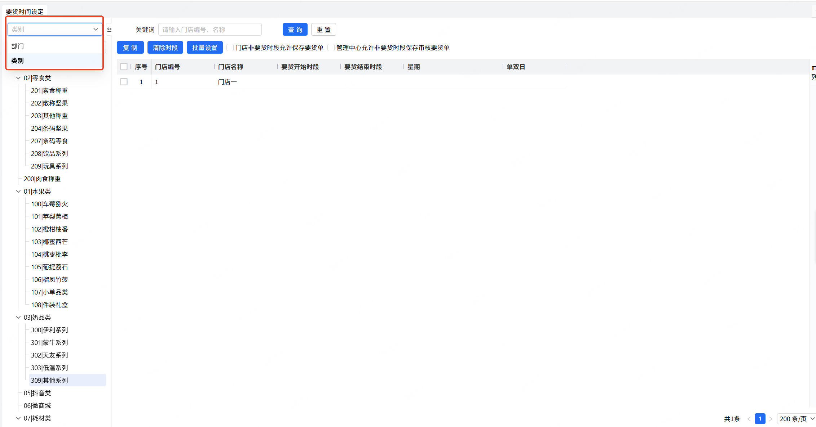Select the 301|蒙牛系列 tree item
Viewport: 816px width, 427px height.
point(49,343)
